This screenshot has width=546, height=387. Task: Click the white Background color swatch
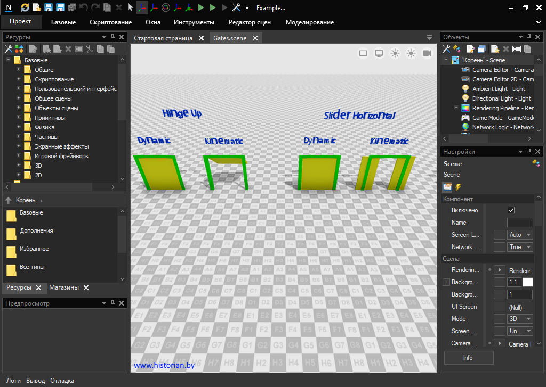click(527, 282)
